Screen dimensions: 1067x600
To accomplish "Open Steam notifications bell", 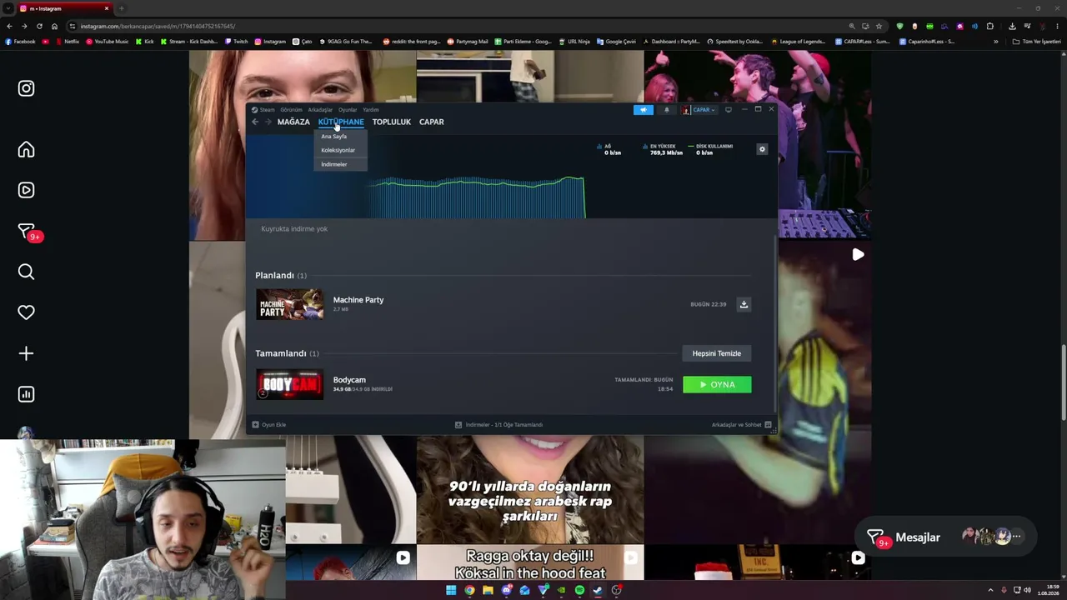I will (666, 110).
